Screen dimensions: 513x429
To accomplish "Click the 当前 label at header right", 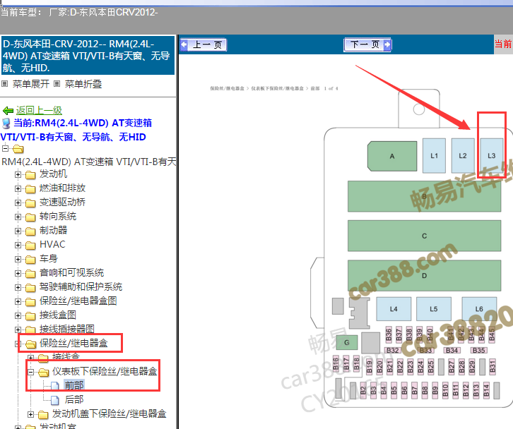I will coord(503,44).
